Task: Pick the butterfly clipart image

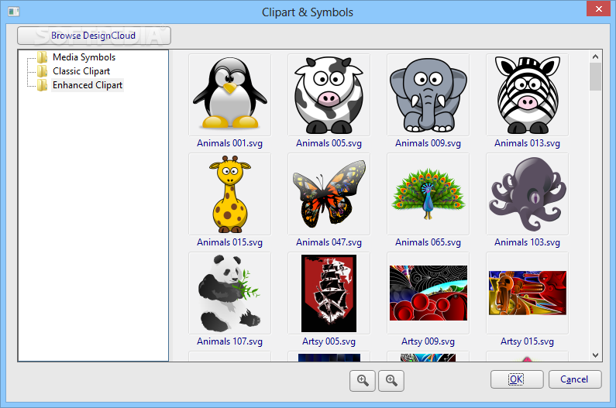Action: point(329,194)
